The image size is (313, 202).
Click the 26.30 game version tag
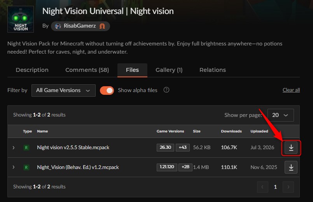coord(165,147)
